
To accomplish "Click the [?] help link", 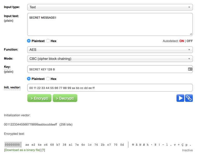I will pos(43,150).
